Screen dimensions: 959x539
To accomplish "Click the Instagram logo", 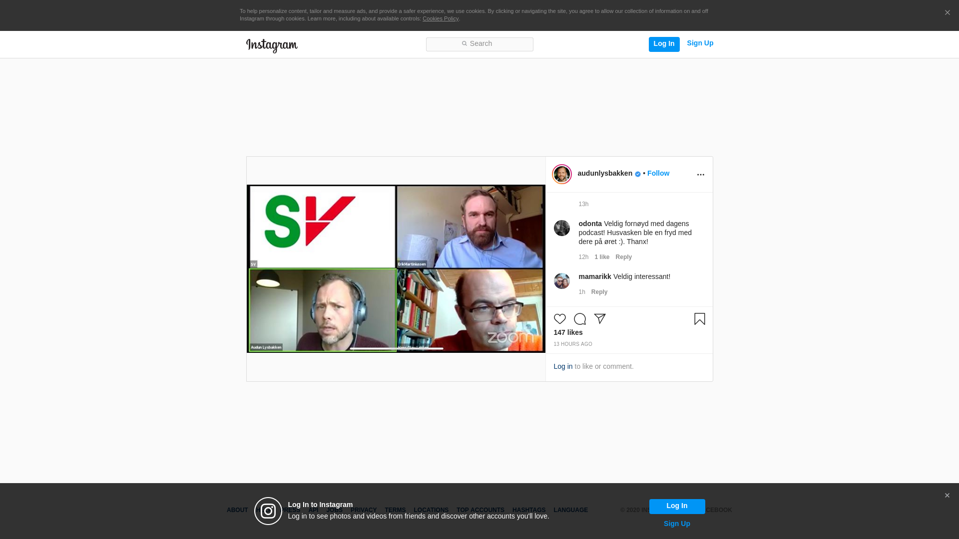I will pyautogui.click(x=272, y=45).
